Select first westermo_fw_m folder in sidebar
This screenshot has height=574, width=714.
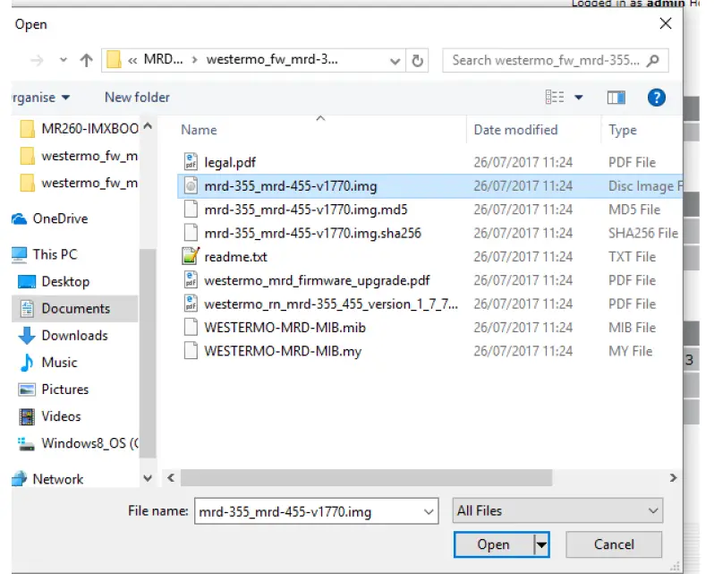pos(79,156)
